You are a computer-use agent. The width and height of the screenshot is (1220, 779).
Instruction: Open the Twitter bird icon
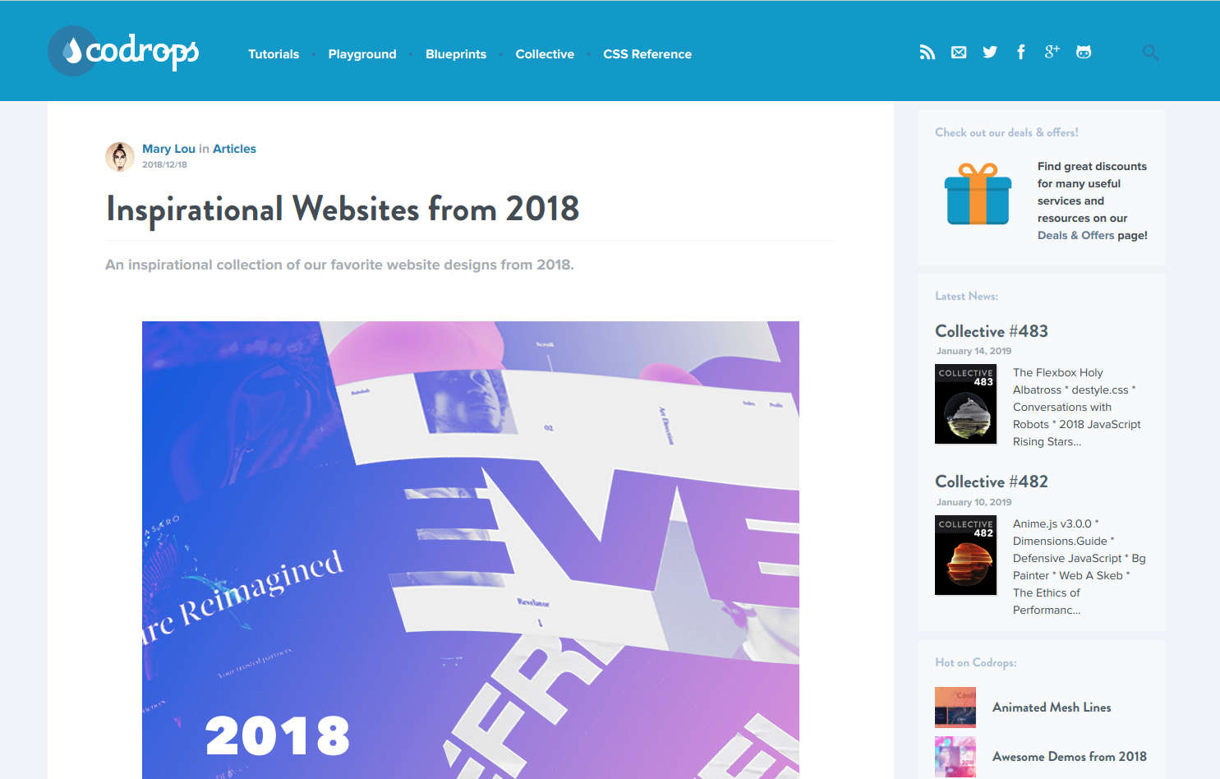click(x=990, y=53)
